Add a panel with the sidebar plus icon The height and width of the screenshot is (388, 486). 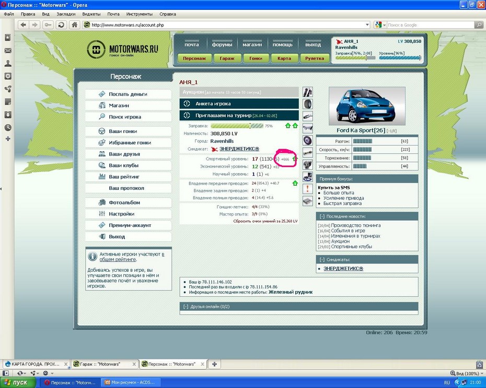point(8,139)
